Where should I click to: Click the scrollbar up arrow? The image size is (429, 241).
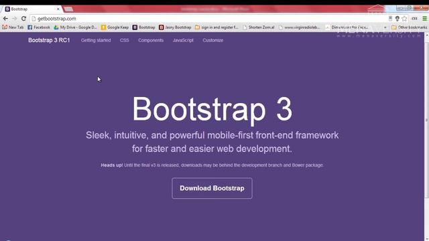coord(426,35)
